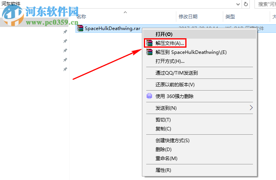Click the search box labeled 搜索
Image resolution: width=276 pixels, height=180 pixels.
click(265, 4)
